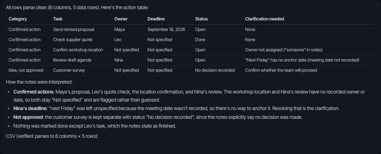Select the September 18, 2026 deadline cell
Viewport: 381px width, 154px height.
click(x=166, y=30)
